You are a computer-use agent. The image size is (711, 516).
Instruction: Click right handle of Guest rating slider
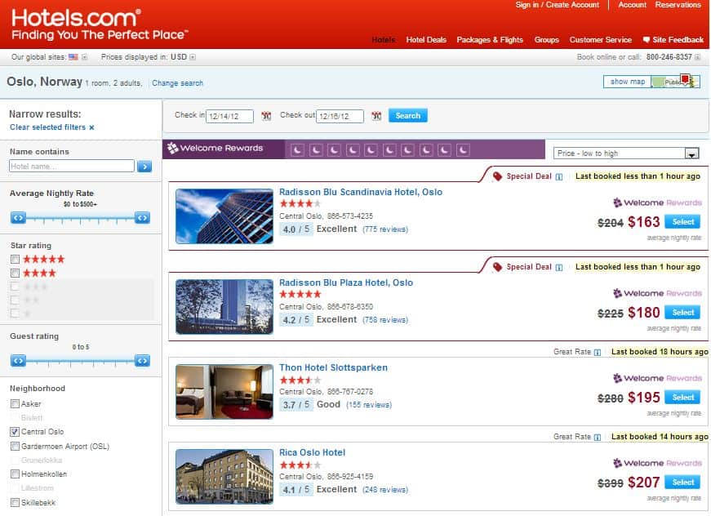tap(142, 361)
